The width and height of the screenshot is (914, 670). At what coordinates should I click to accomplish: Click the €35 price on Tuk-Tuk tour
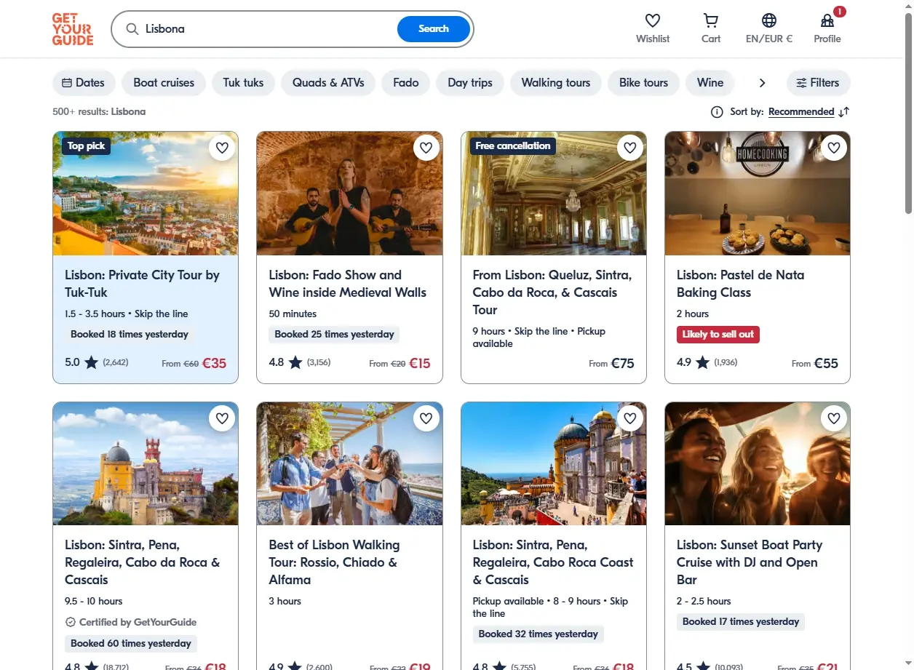[x=214, y=363]
